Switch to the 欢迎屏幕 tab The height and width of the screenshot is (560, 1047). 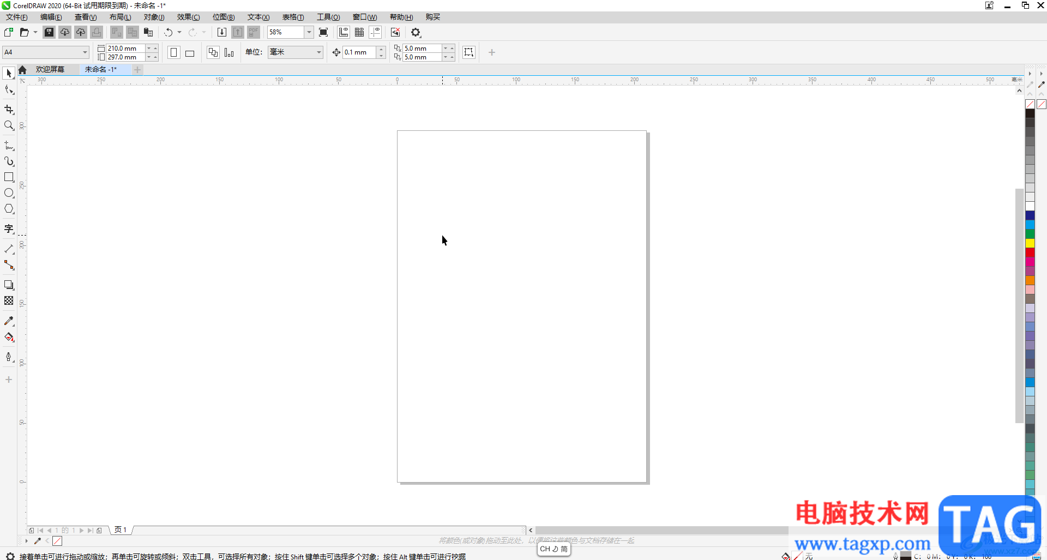click(50, 69)
